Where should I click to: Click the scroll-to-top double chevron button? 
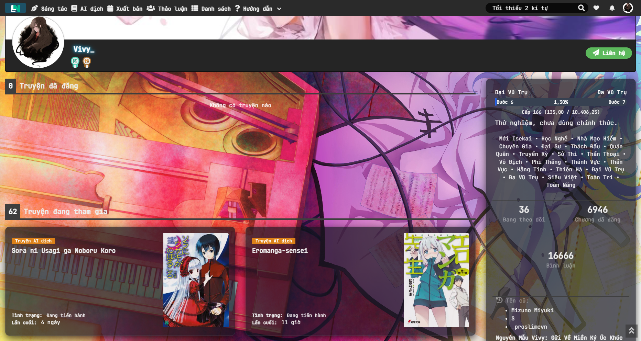pyautogui.click(x=631, y=331)
